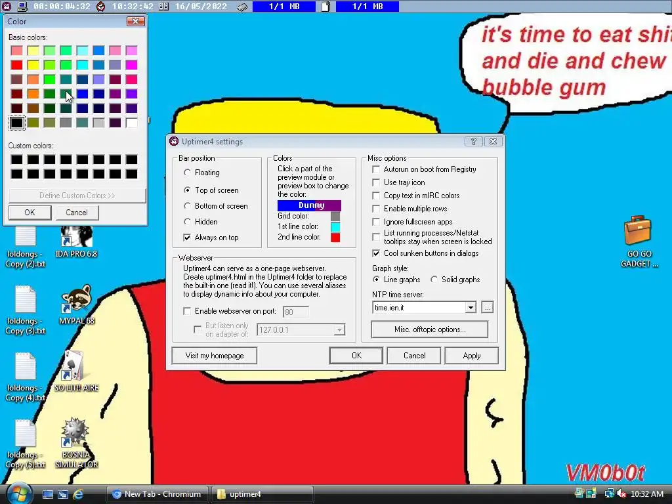The width and height of the screenshot is (672, 504).
Task: Open the BOSNIA SIMULATOR mine icon
Action: (x=76, y=443)
